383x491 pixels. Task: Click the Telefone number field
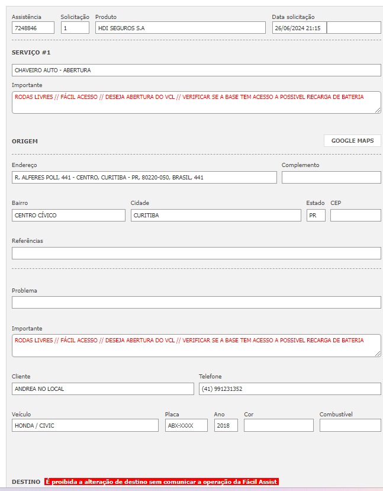(x=289, y=389)
